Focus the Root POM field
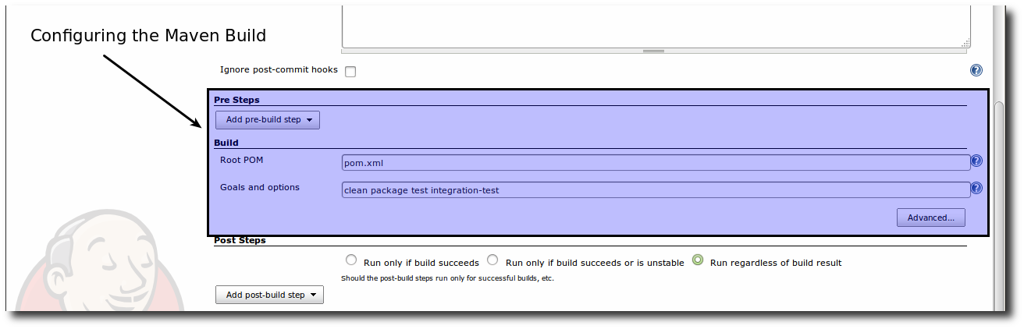The image size is (1024, 329). point(656,162)
